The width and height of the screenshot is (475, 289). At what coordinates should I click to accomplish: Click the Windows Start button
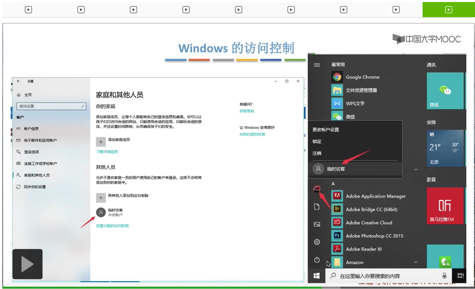(x=316, y=276)
